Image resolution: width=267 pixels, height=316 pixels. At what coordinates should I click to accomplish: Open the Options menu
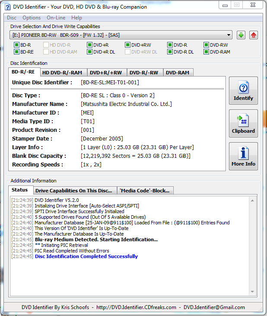tap(32, 18)
